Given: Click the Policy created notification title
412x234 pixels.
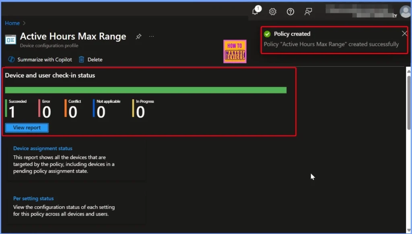Looking at the screenshot, I should [x=292, y=34].
